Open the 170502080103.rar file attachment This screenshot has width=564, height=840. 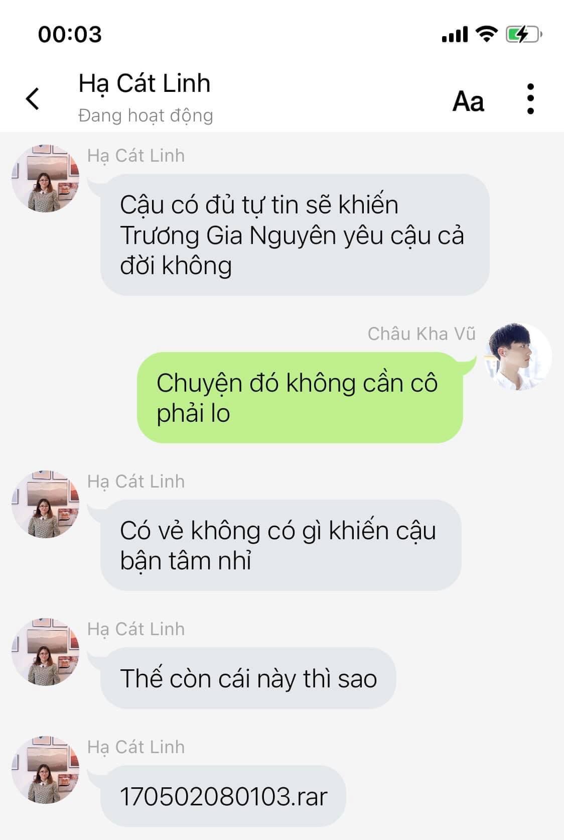pyautogui.click(x=223, y=796)
